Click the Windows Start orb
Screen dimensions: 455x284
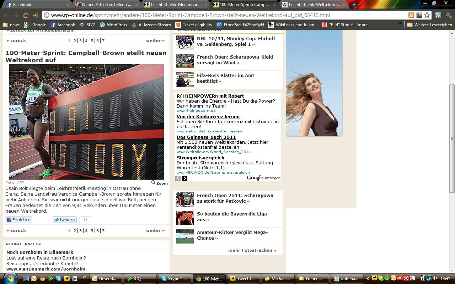point(10,278)
